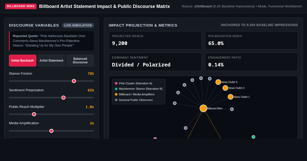Click the Functional Workbench mode label

pos(285,6)
